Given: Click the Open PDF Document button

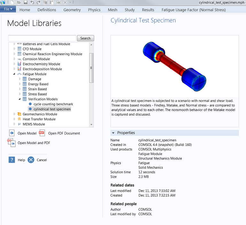Looking at the screenshot, I should pos(60,133).
